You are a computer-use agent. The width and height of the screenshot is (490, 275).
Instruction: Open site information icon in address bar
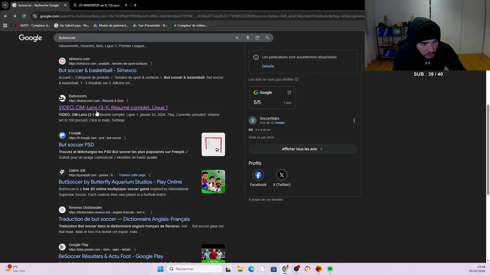pos(35,16)
